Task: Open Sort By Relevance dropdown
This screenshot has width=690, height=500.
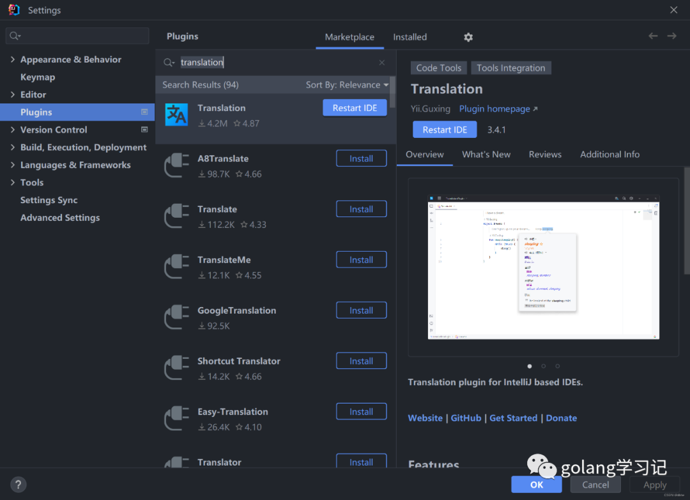Action: [x=347, y=85]
